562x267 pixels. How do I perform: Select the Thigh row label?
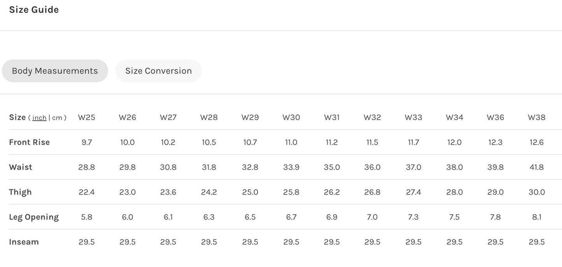[20, 192]
